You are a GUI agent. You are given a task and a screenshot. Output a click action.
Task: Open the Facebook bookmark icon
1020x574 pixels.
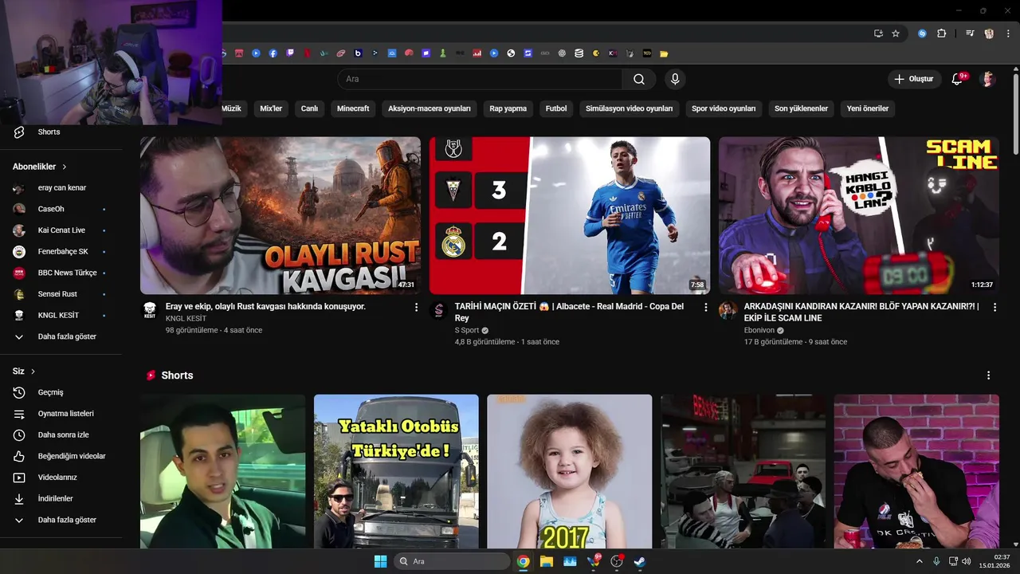pos(273,53)
